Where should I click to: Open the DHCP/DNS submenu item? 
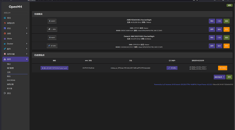click(11, 80)
